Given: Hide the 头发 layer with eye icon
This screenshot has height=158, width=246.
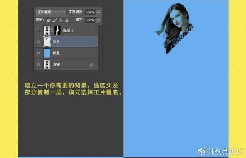Looking at the screenshot, I should pyautogui.click(x=38, y=42).
